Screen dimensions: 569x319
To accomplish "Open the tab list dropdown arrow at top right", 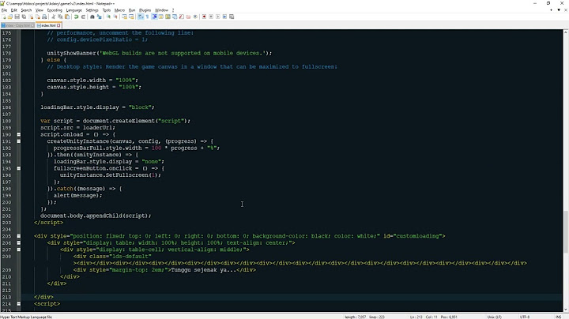I will tap(559, 10).
